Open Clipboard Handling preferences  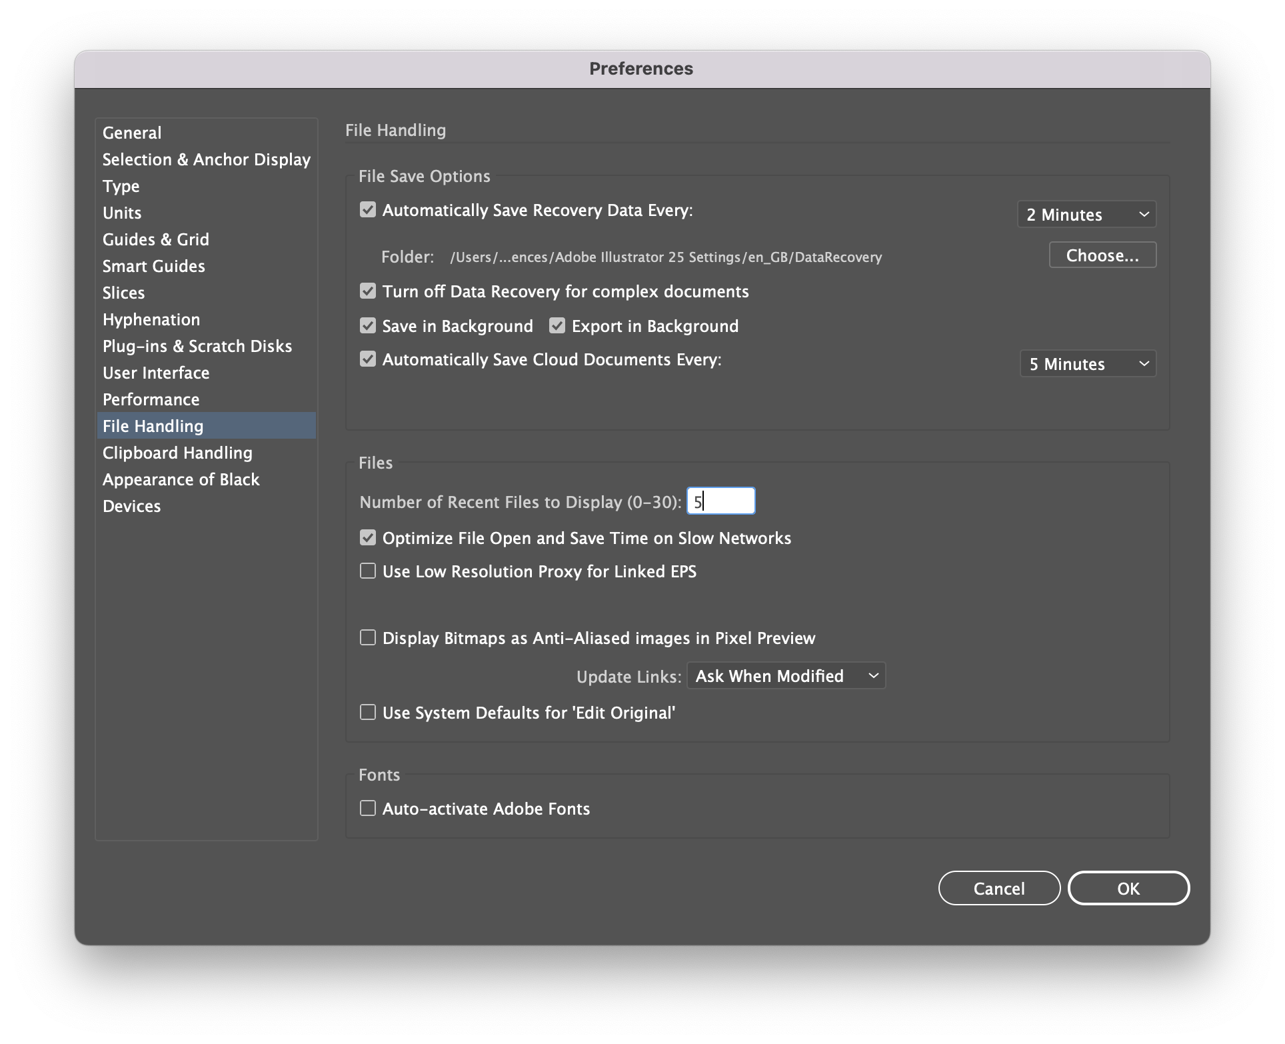tap(177, 453)
